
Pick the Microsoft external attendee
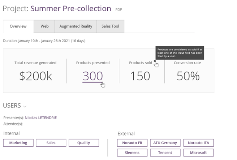tap(198, 153)
